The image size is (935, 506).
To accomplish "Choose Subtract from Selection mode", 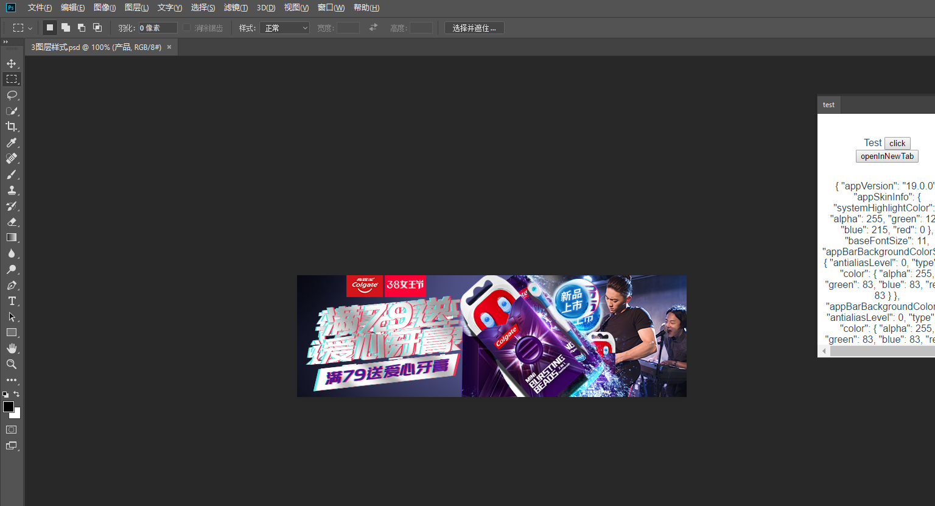I will (x=82, y=27).
